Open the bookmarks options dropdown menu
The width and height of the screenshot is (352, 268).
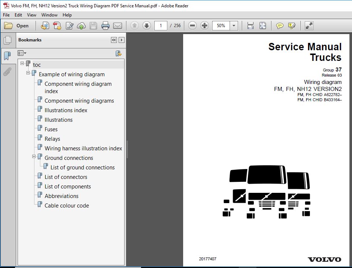pos(22,53)
